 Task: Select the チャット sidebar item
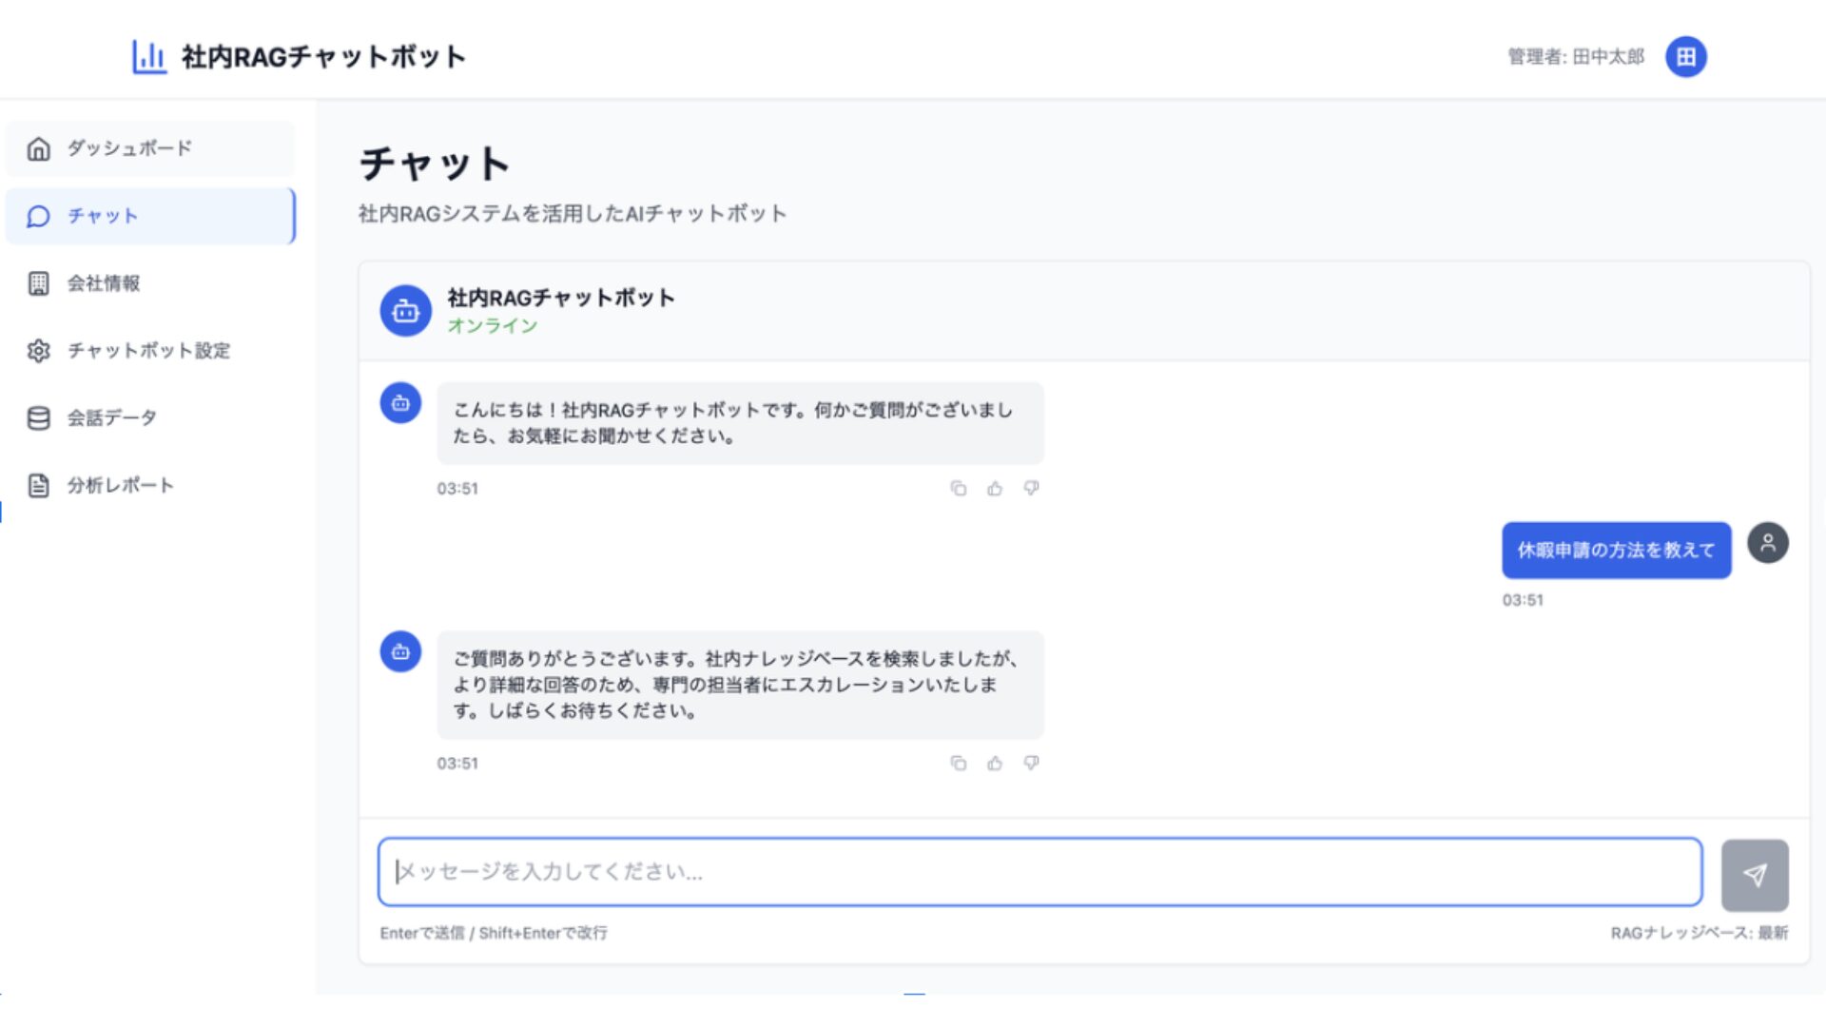tap(150, 216)
